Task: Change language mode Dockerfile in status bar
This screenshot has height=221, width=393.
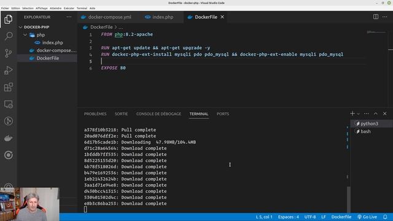Action: coord(341,217)
